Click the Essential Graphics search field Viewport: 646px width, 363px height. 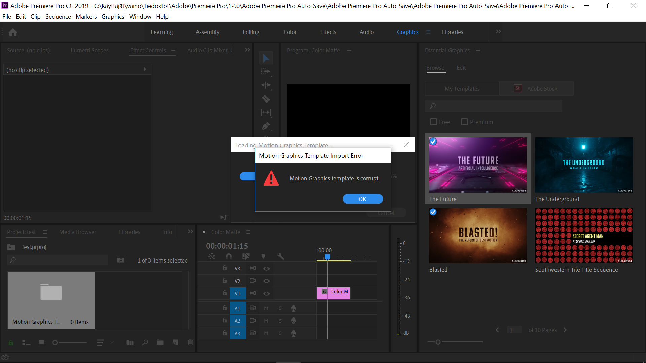coord(494,106)
